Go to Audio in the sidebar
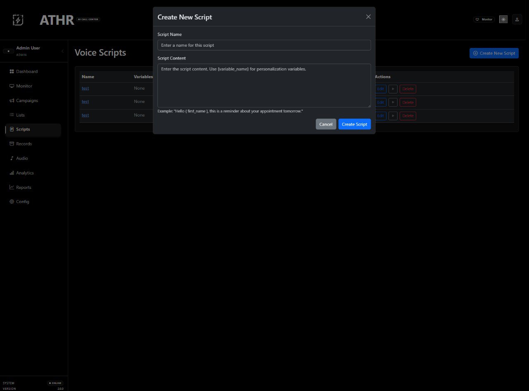Image resolution: width=529 pixels, height=391 pixels. point(33,158)
